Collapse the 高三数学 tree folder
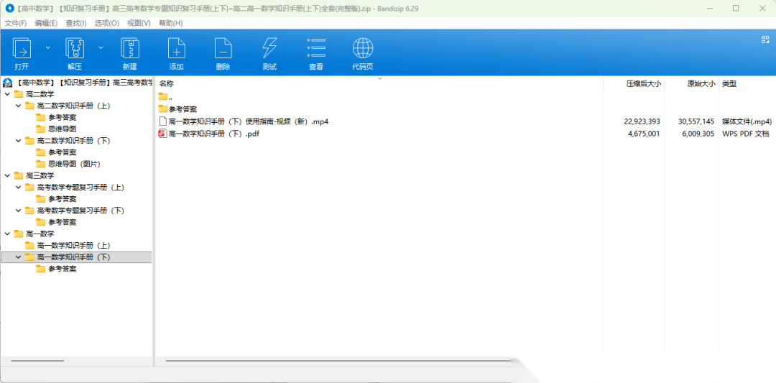This screenshot has width=776, height=383. (x=7, y=175)
